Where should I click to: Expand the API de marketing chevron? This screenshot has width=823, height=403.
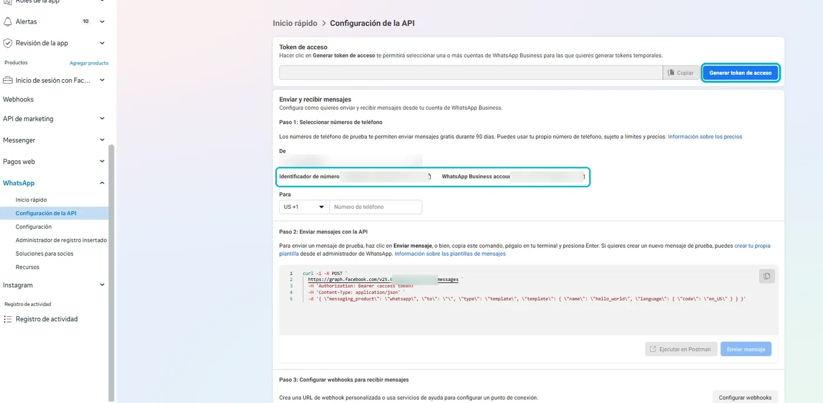tap(102, 118)
